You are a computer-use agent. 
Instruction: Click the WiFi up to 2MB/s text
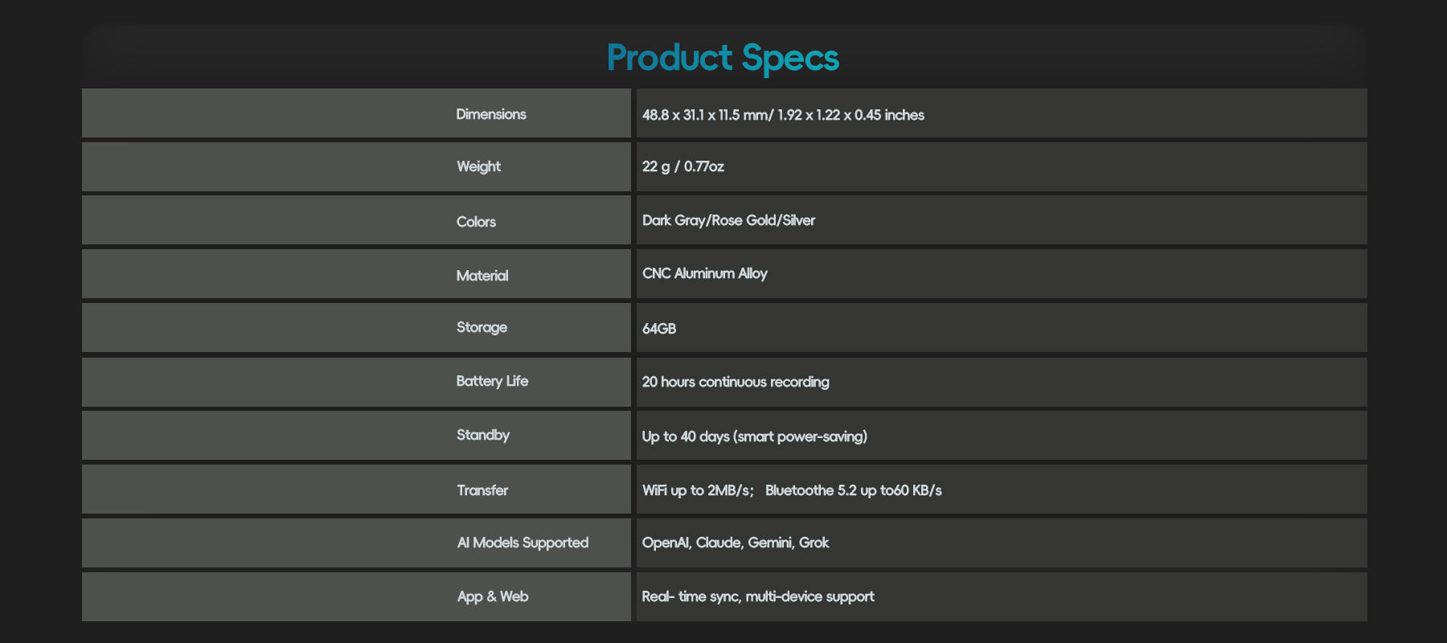pos(698,490)
